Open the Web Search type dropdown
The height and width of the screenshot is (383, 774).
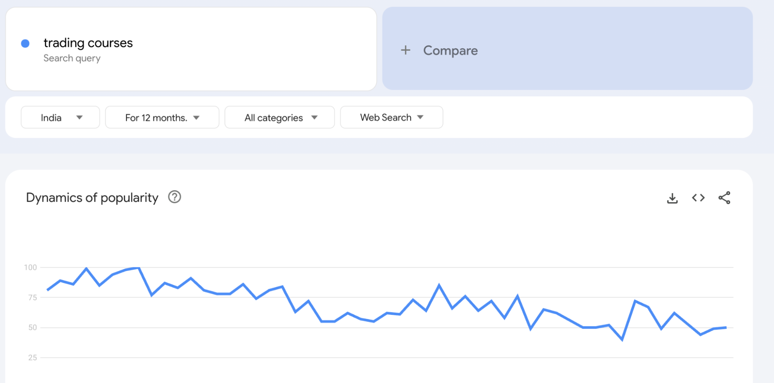click(391, 117)
